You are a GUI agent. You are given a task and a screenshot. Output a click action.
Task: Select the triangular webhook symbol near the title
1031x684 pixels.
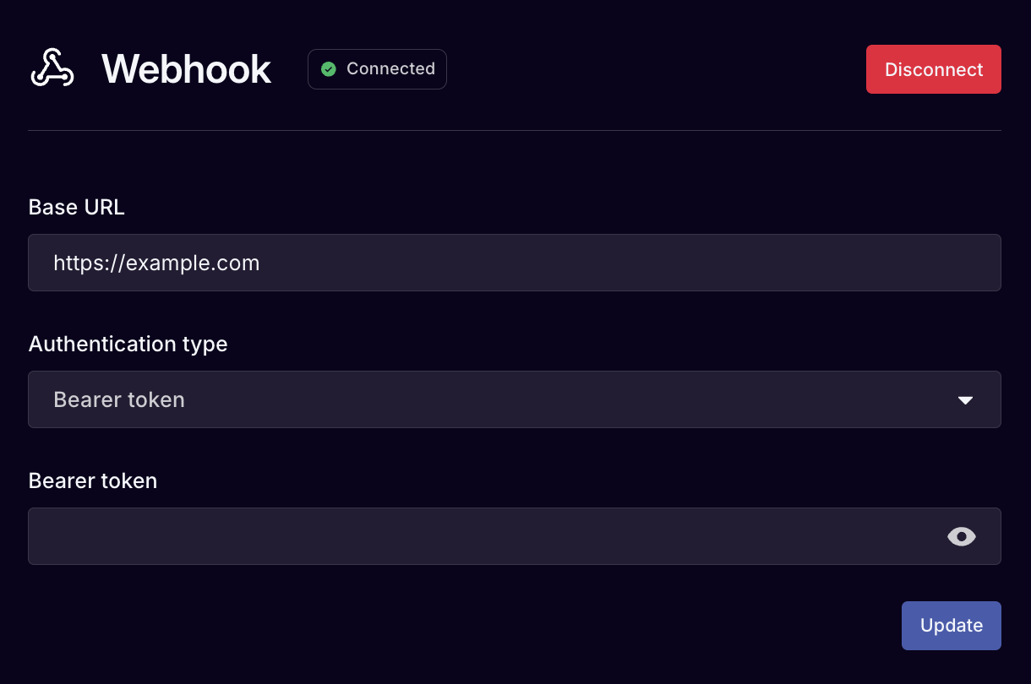(52, 69)
